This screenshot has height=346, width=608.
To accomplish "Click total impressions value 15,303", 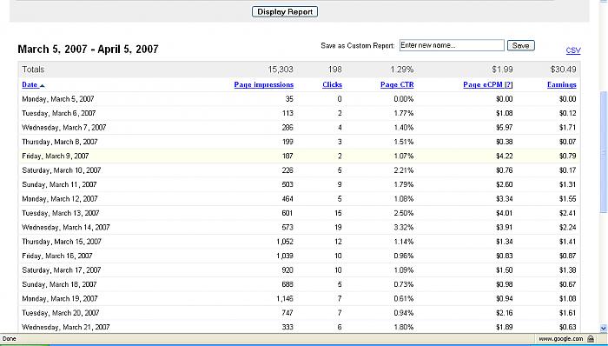I will click(281, 70).
